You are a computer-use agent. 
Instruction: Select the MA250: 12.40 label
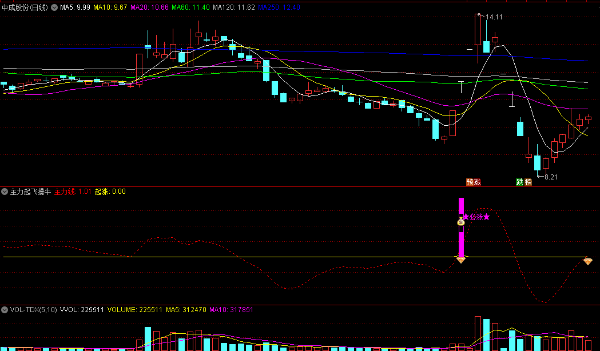pyautogui.click(x=279, y=7)
